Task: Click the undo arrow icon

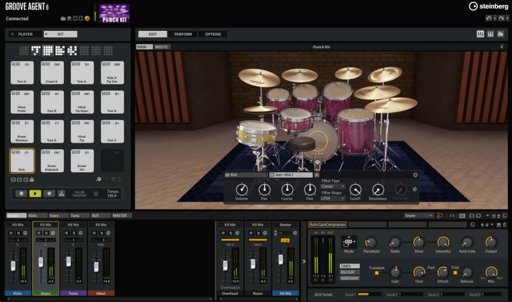Action: click(x=489, y=18)
